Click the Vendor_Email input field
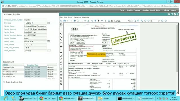 [35, 33]
